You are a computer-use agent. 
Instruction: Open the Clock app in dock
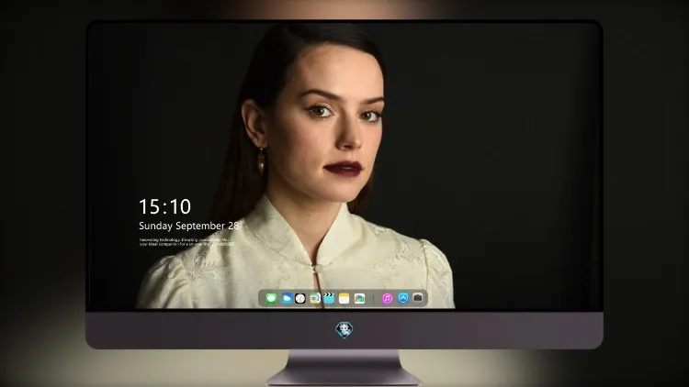[x=300, y=299]
